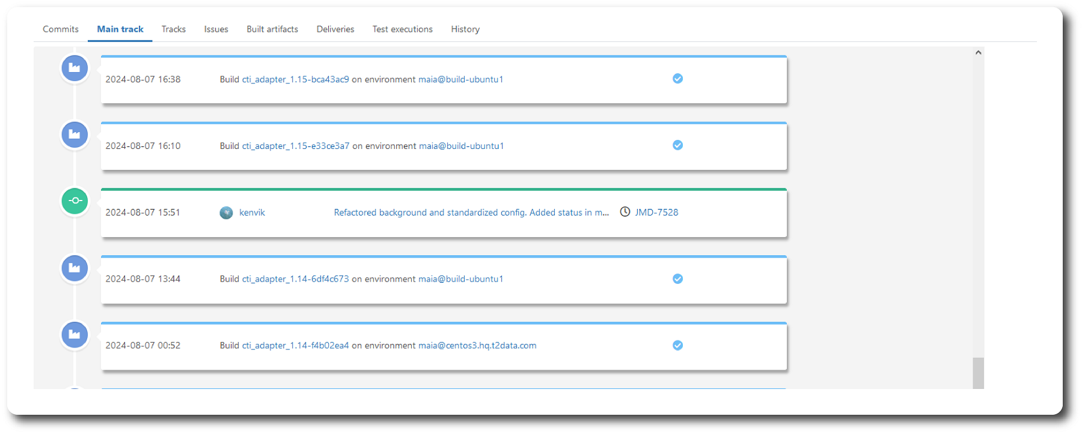Screen dimensions: 1082x434
Task: Click the green commit icon for 15:51
Action: [75, 201]
